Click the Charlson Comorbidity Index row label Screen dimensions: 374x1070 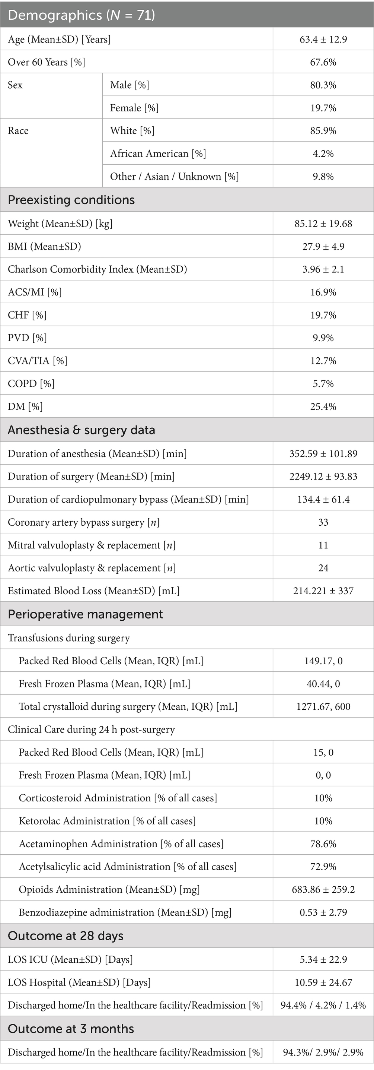[97, 269]
